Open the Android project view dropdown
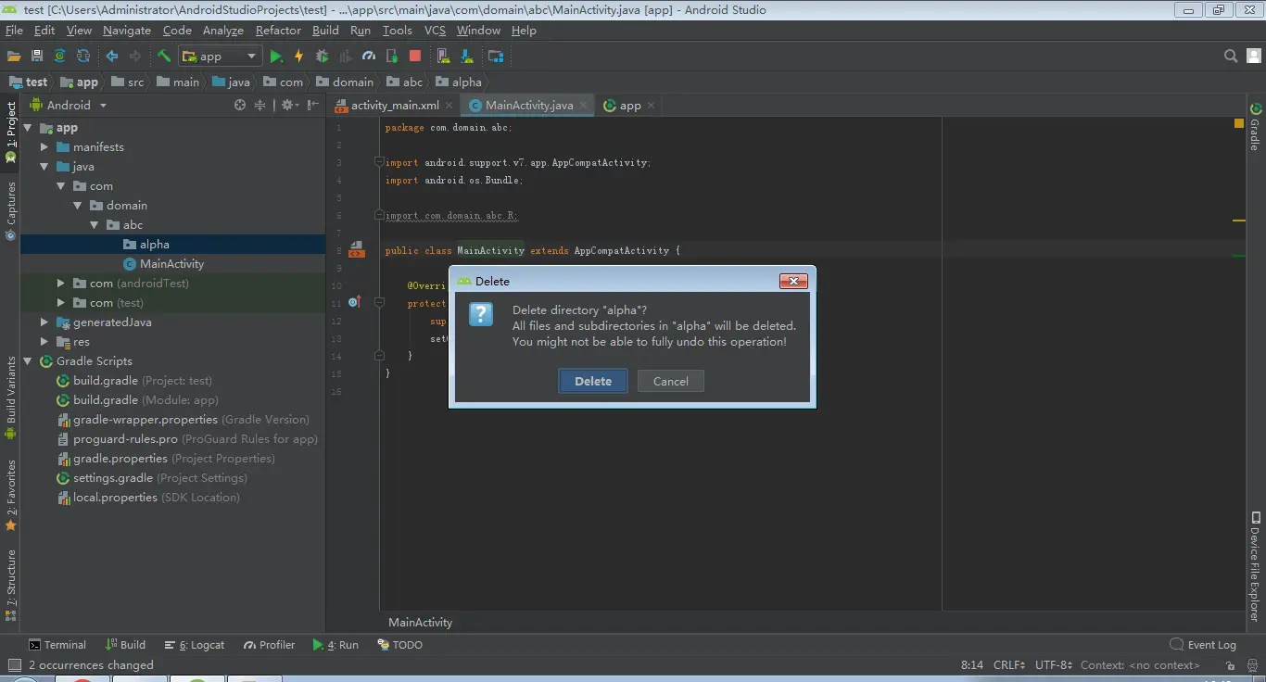Screen dimensions: 1266x682 (69, 106)
